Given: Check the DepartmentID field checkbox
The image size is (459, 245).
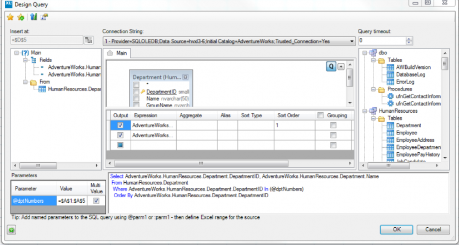Looking at the screenshot, I should [x=136, y=92].
